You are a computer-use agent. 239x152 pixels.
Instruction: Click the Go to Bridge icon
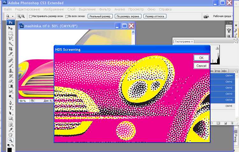click(x=206, y=16)
